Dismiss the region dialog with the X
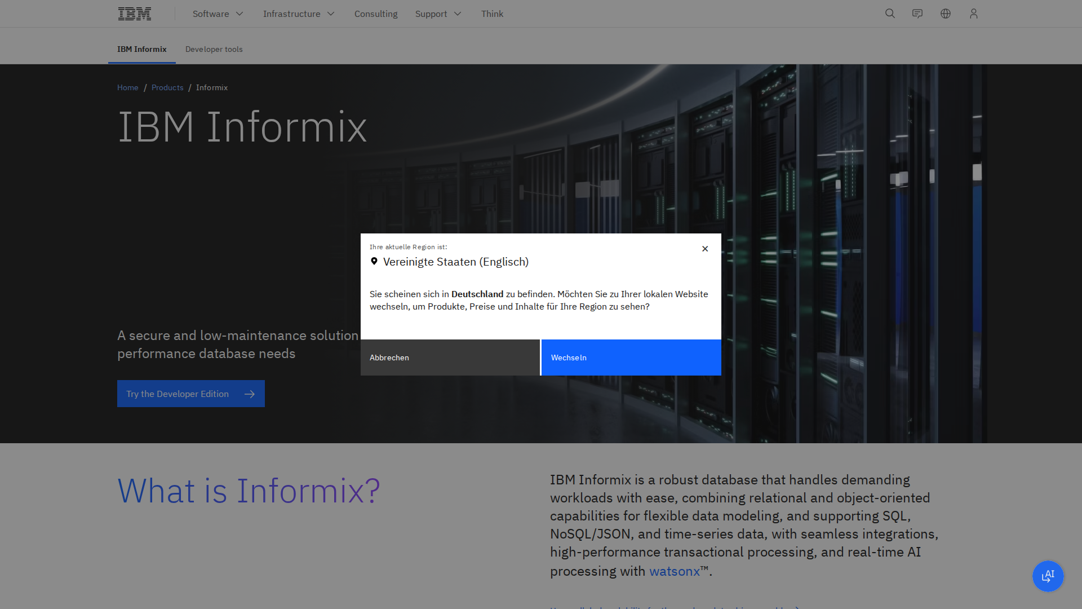 pos(705,249)
